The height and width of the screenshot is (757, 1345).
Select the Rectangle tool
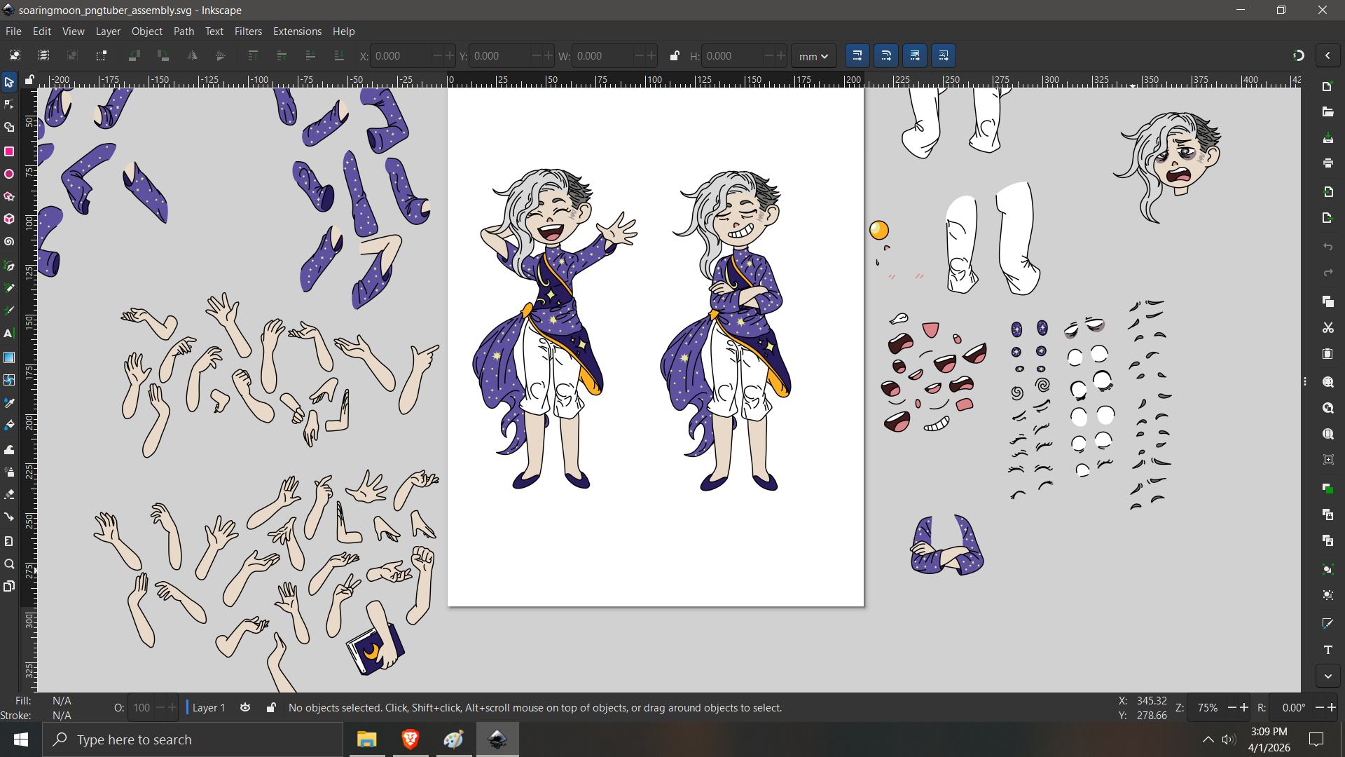tap(9, 151)
